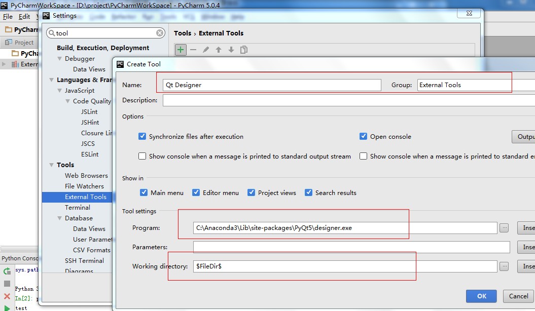The height and width of the screenshot is (311, 535).
Task: Add a new external tool with plus icon
Action: pos(181,50)
